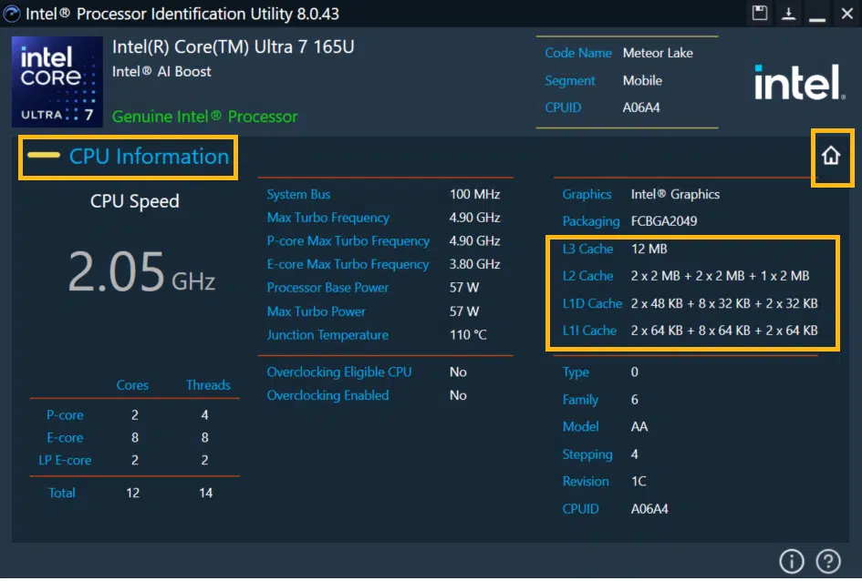862x581 pixels.
Task: Click the Overclocking Enabled label
Action: 327,395
